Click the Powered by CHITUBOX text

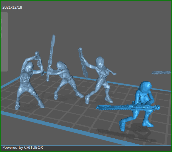point(23,148)
